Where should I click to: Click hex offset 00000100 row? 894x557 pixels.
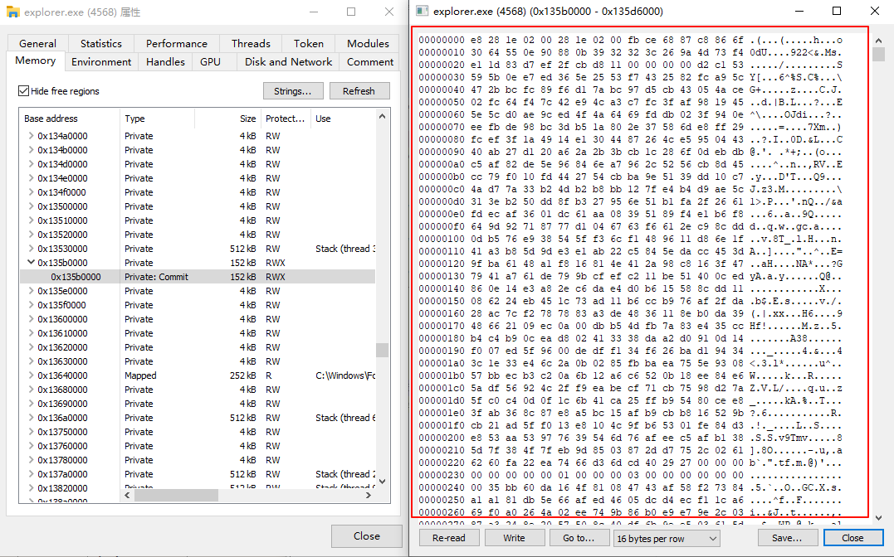[630, 240]
